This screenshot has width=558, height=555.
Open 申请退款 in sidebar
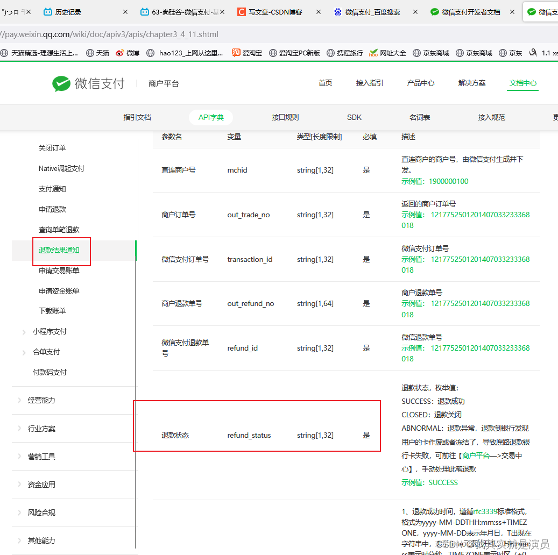pos(52,209)
